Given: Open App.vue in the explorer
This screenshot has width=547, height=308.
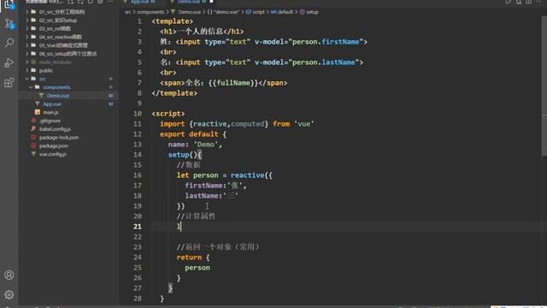Looking at the screenshot, I should (x=52, y=104).
